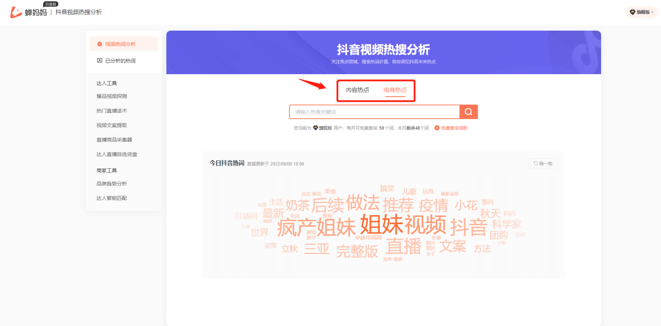Viewport: 661px width, 326px height.
Task: Click the refresh icon in 换一批
Action: pos(536,163)
